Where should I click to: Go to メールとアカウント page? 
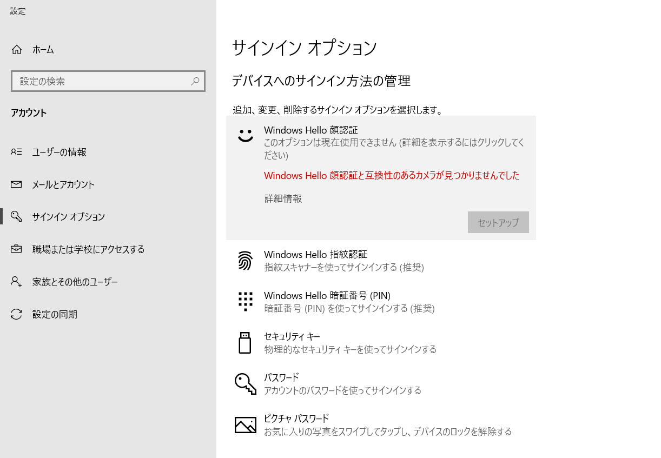[x=108, y=184]
